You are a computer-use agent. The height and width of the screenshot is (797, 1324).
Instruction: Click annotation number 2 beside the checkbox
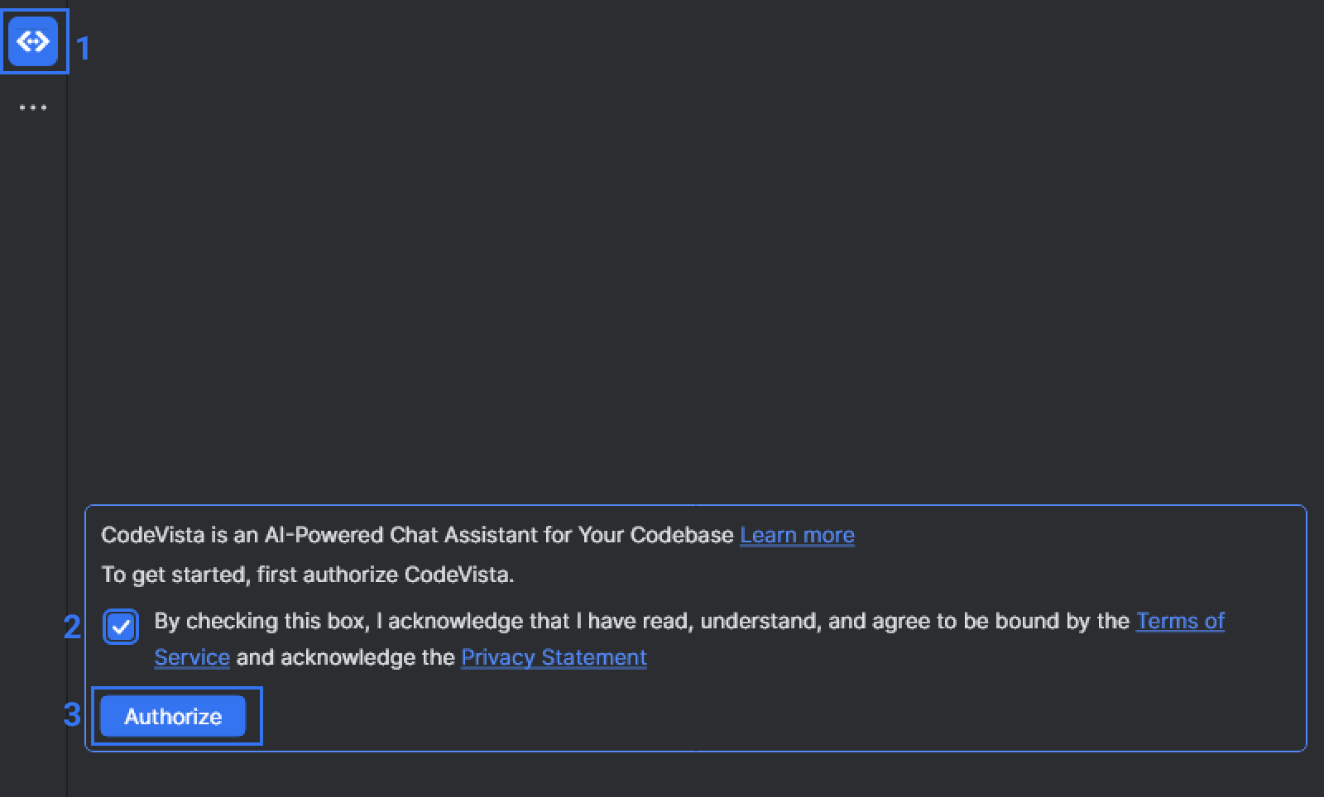pyautogui.click(x=72, y=628)
